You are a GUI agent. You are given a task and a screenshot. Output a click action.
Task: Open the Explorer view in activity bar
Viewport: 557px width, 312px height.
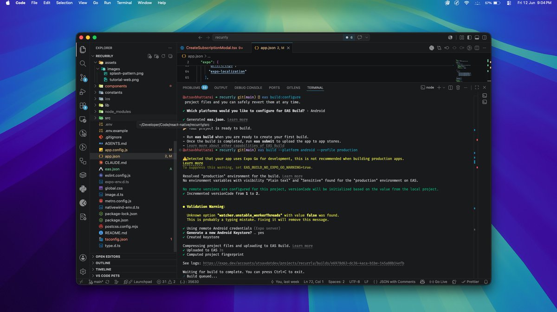point(83,49)
